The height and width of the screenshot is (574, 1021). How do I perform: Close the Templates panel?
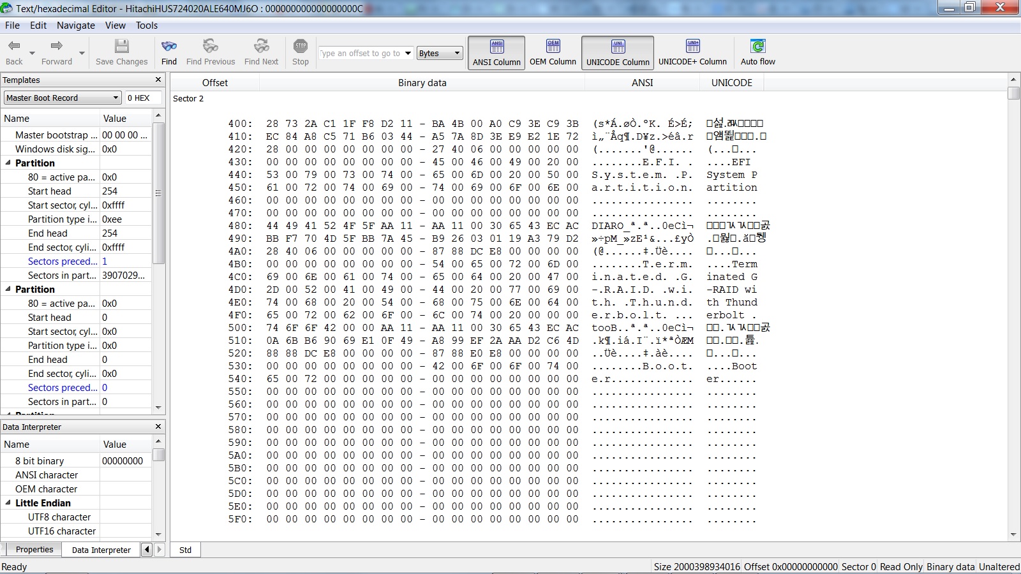(x=158, y=80)
